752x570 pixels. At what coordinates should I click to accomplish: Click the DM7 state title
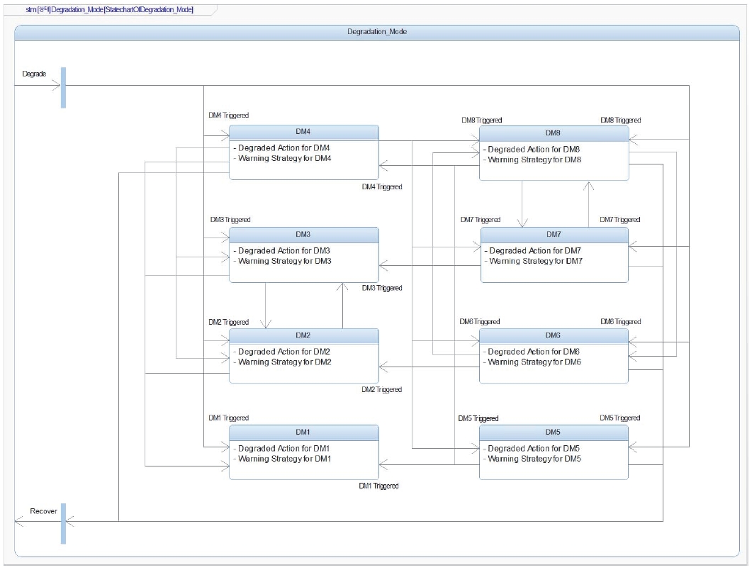click(x=554, y=234)
